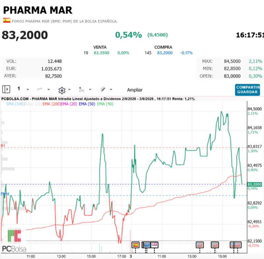
Task: Expand the drawing tools dropdown arrow
Action: pos(111,89)
